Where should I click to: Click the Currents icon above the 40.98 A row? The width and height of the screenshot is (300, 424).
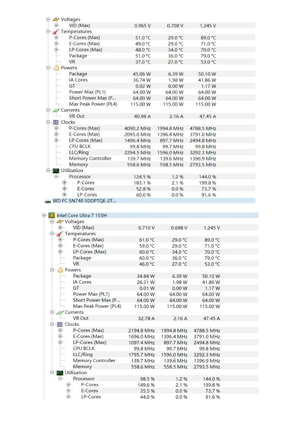click(56, 110)
